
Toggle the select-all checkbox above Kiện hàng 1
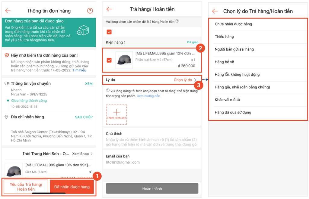coord(109,32)
